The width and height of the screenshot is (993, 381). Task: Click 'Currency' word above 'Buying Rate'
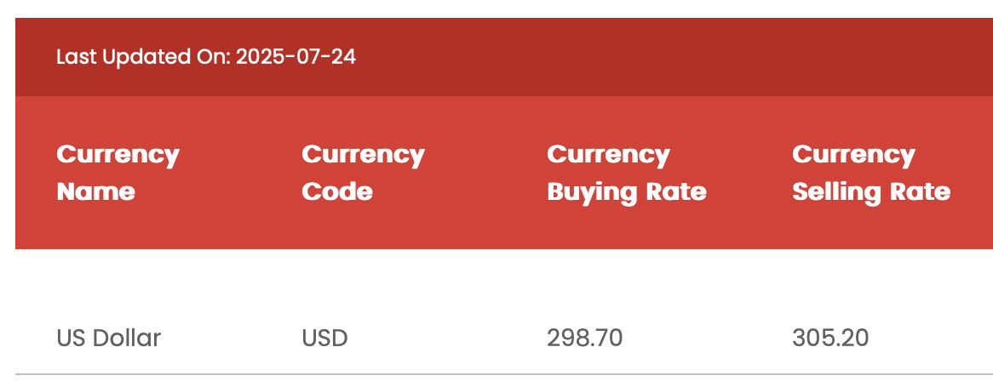608,156
